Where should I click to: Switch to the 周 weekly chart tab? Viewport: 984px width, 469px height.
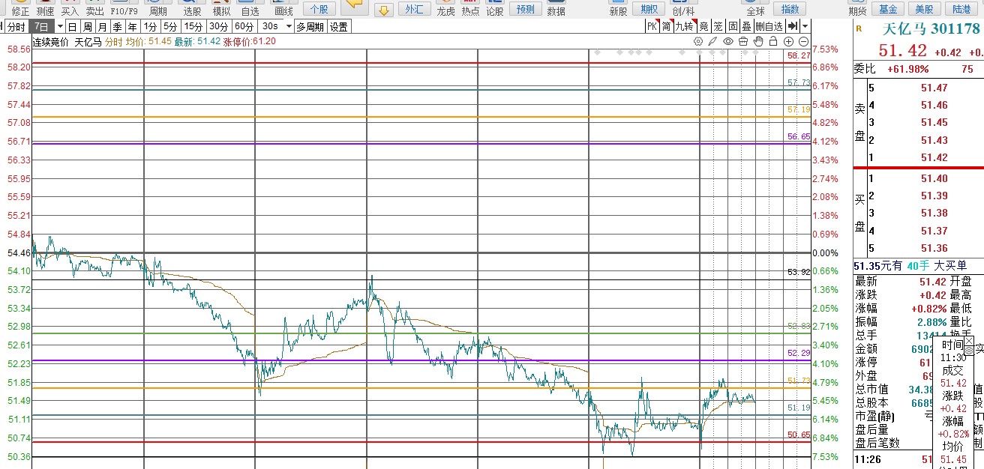pyautogui.click(x=87, y=26)
